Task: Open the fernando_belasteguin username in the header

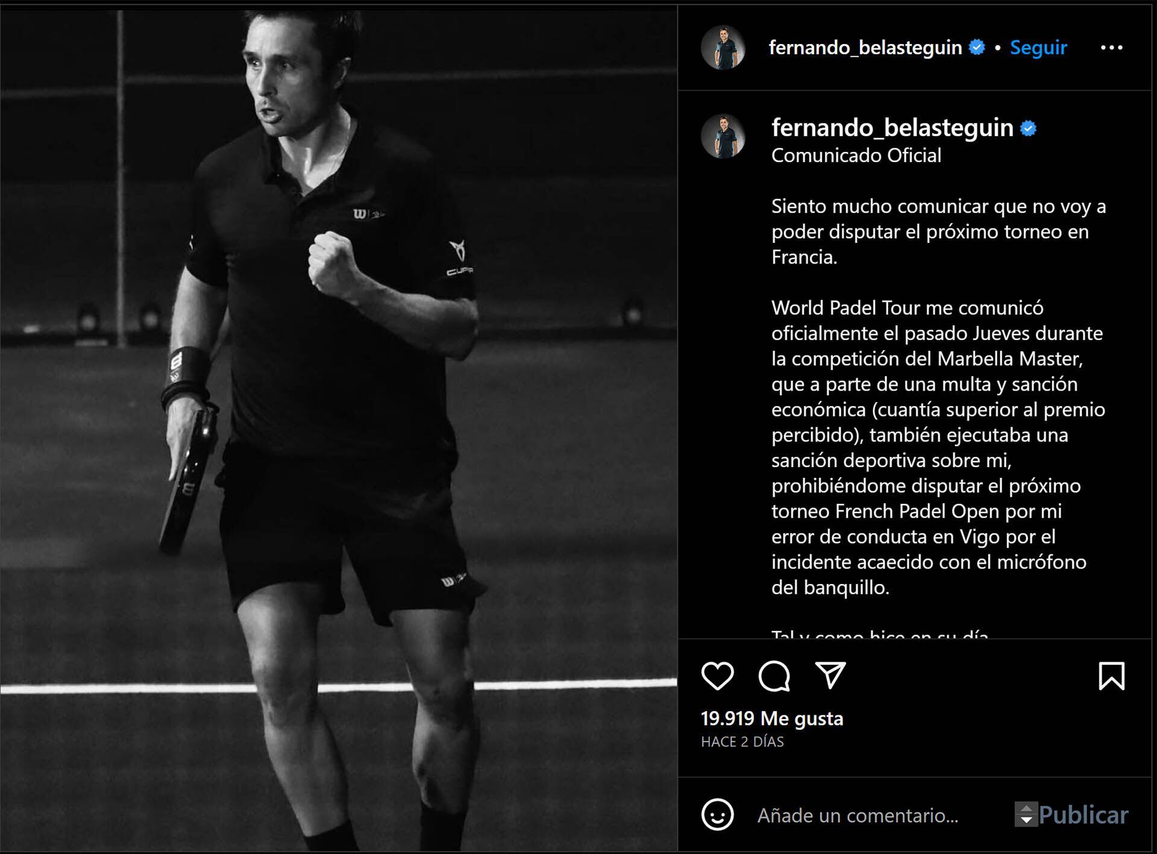Action: point(865,48)
